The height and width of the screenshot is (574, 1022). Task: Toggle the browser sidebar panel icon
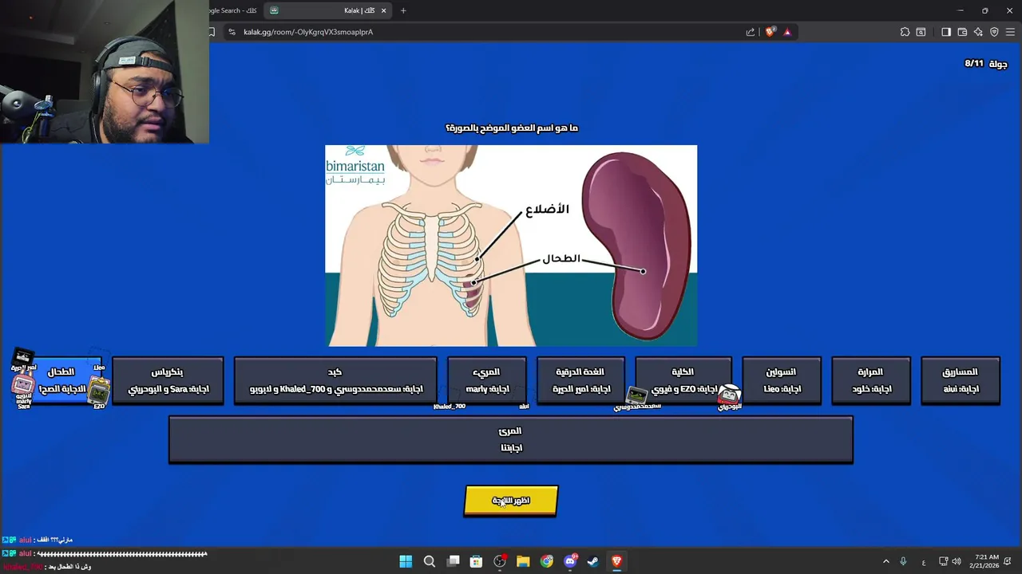coord(946,32)
